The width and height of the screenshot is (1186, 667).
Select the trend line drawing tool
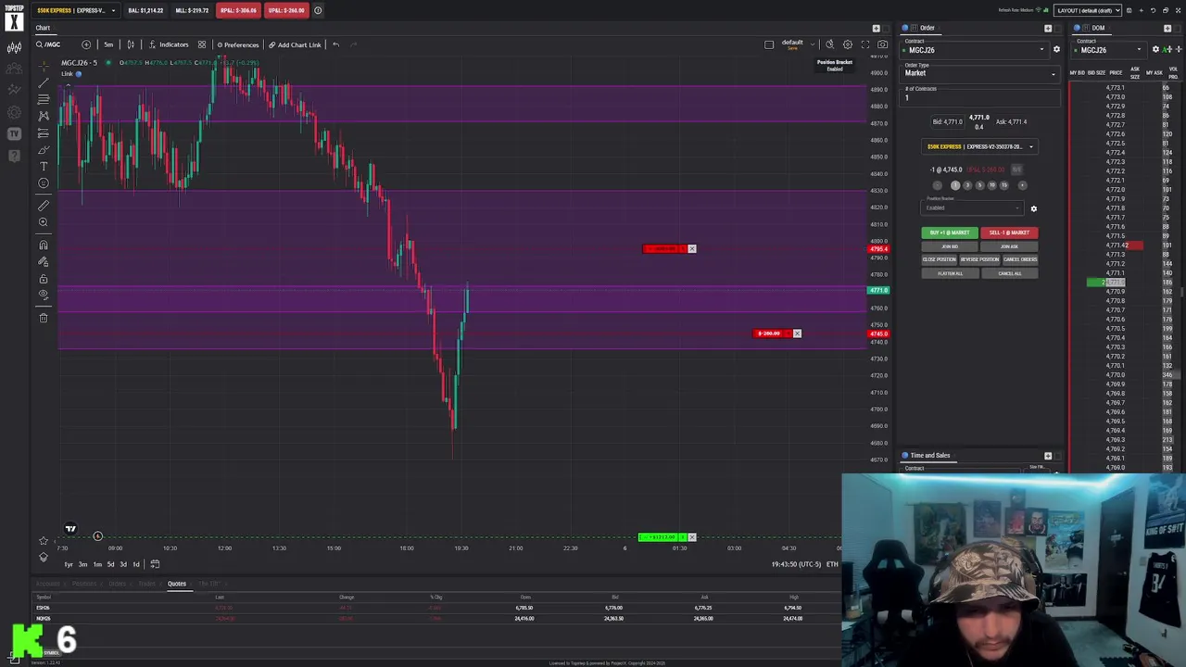coord(44,82)
